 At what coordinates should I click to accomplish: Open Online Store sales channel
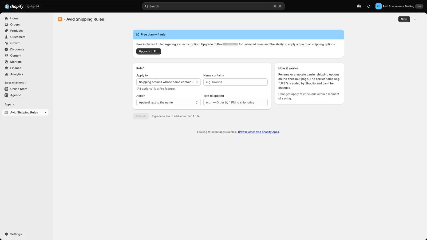pos(25,89)
